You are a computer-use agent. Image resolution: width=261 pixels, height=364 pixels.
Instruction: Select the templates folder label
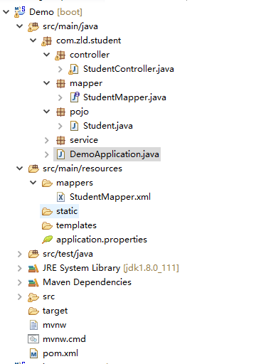pyautogui.click(x=76, y=225)
